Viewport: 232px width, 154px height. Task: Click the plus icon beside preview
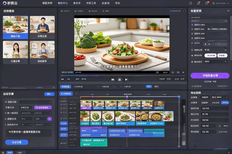coord(183,72)
